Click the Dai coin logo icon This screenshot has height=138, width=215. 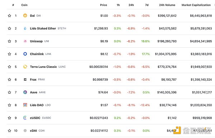(x=25, y=16)
